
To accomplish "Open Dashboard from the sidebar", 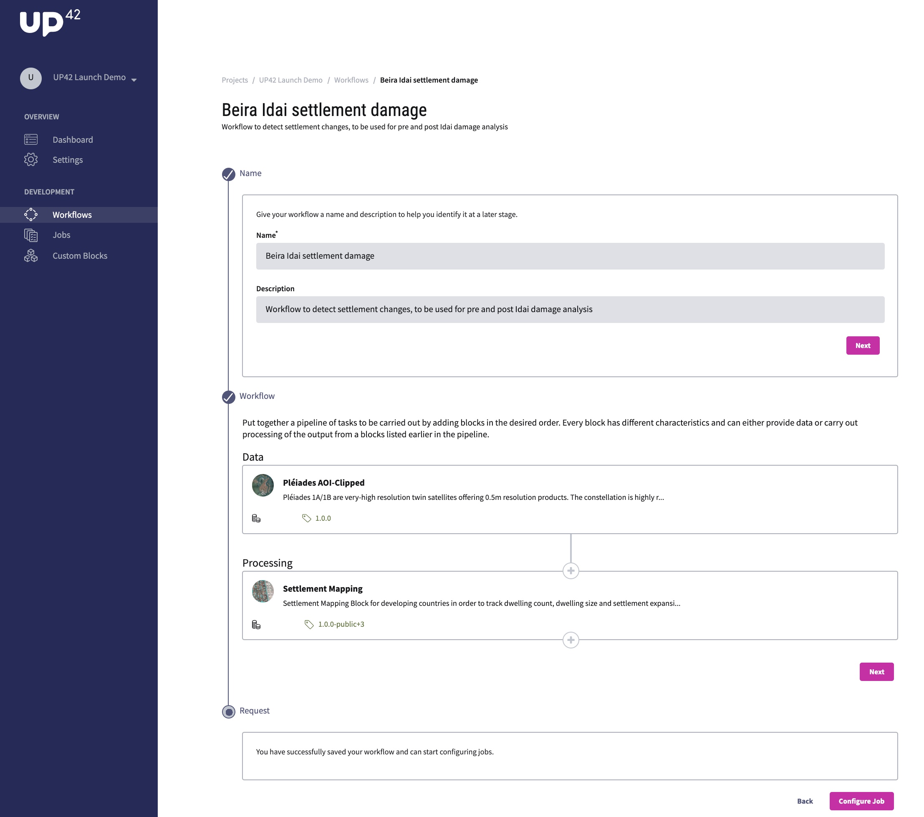I will click(x=73, y=140).
